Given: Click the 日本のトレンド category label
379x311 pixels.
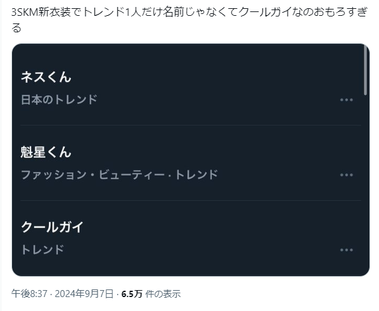Looking at the screenshot, I should pyautogui.click(x=59, y=99).
